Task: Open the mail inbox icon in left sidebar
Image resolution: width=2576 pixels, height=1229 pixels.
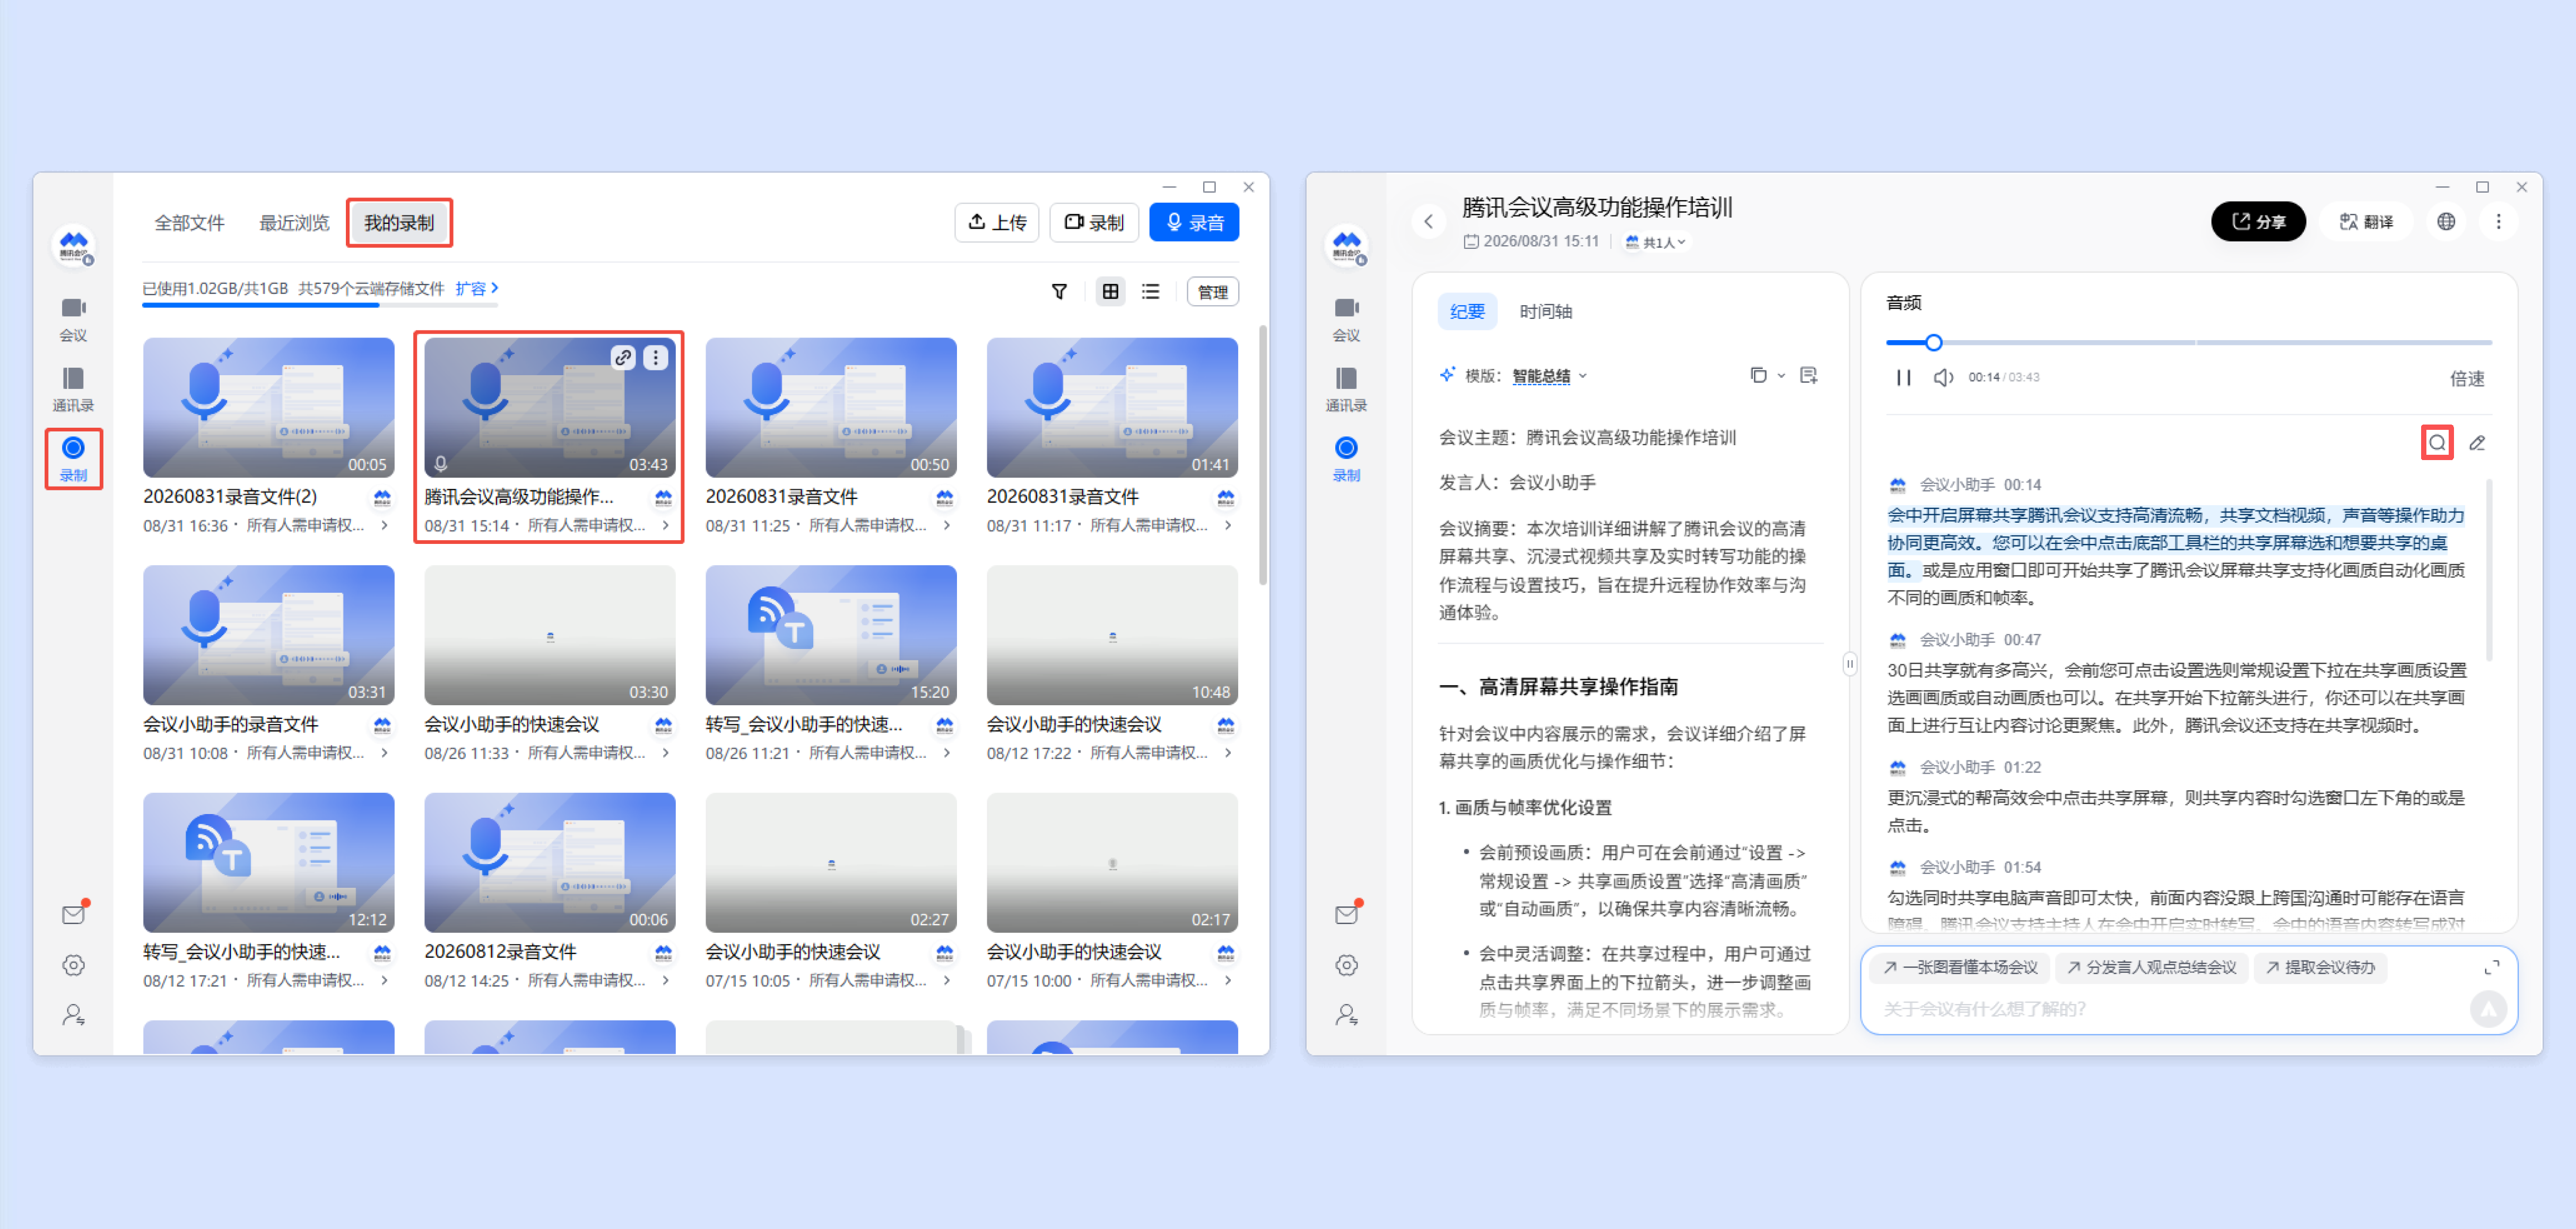Action: click(73, 914)
